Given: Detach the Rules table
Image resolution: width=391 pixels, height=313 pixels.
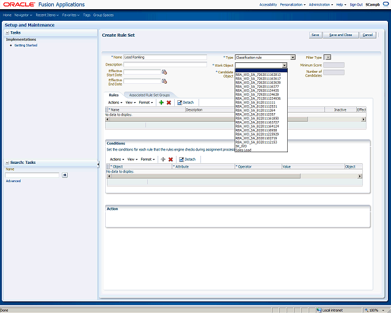Looking at the screenshot, I should tap(185, 103).
